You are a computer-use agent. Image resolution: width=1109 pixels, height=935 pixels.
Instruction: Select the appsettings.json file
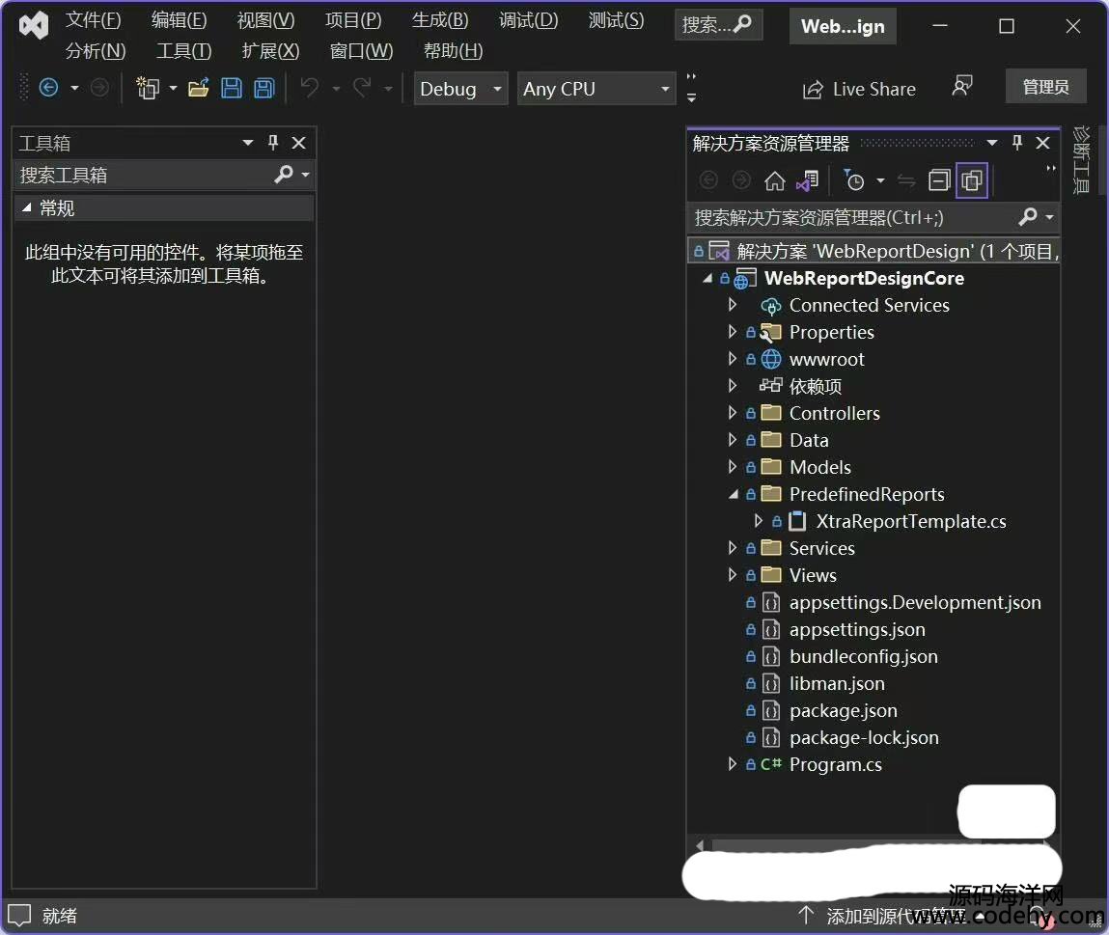click(x=856, y=629)
